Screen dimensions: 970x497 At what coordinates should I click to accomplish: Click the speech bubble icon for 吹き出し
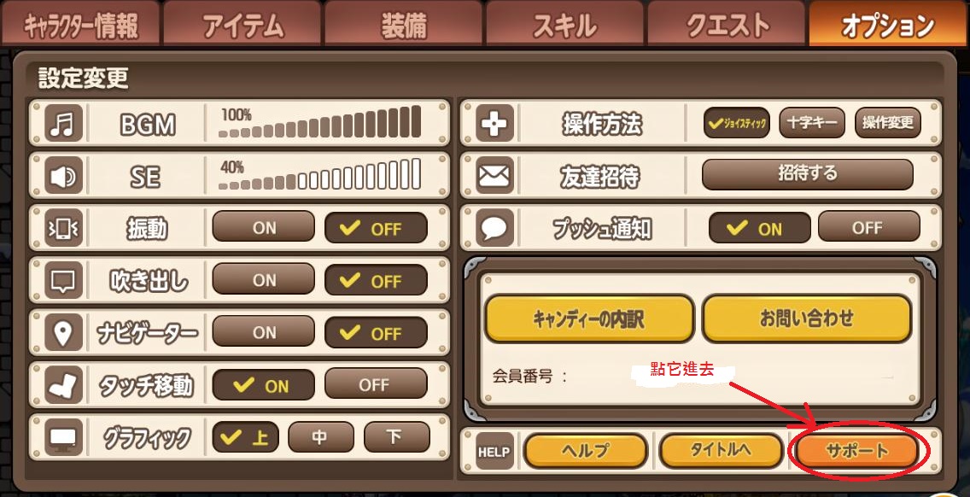click(64, 281)
